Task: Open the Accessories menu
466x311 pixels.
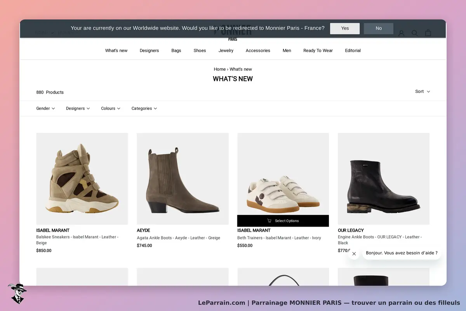Action: click(x=258, y=51)
